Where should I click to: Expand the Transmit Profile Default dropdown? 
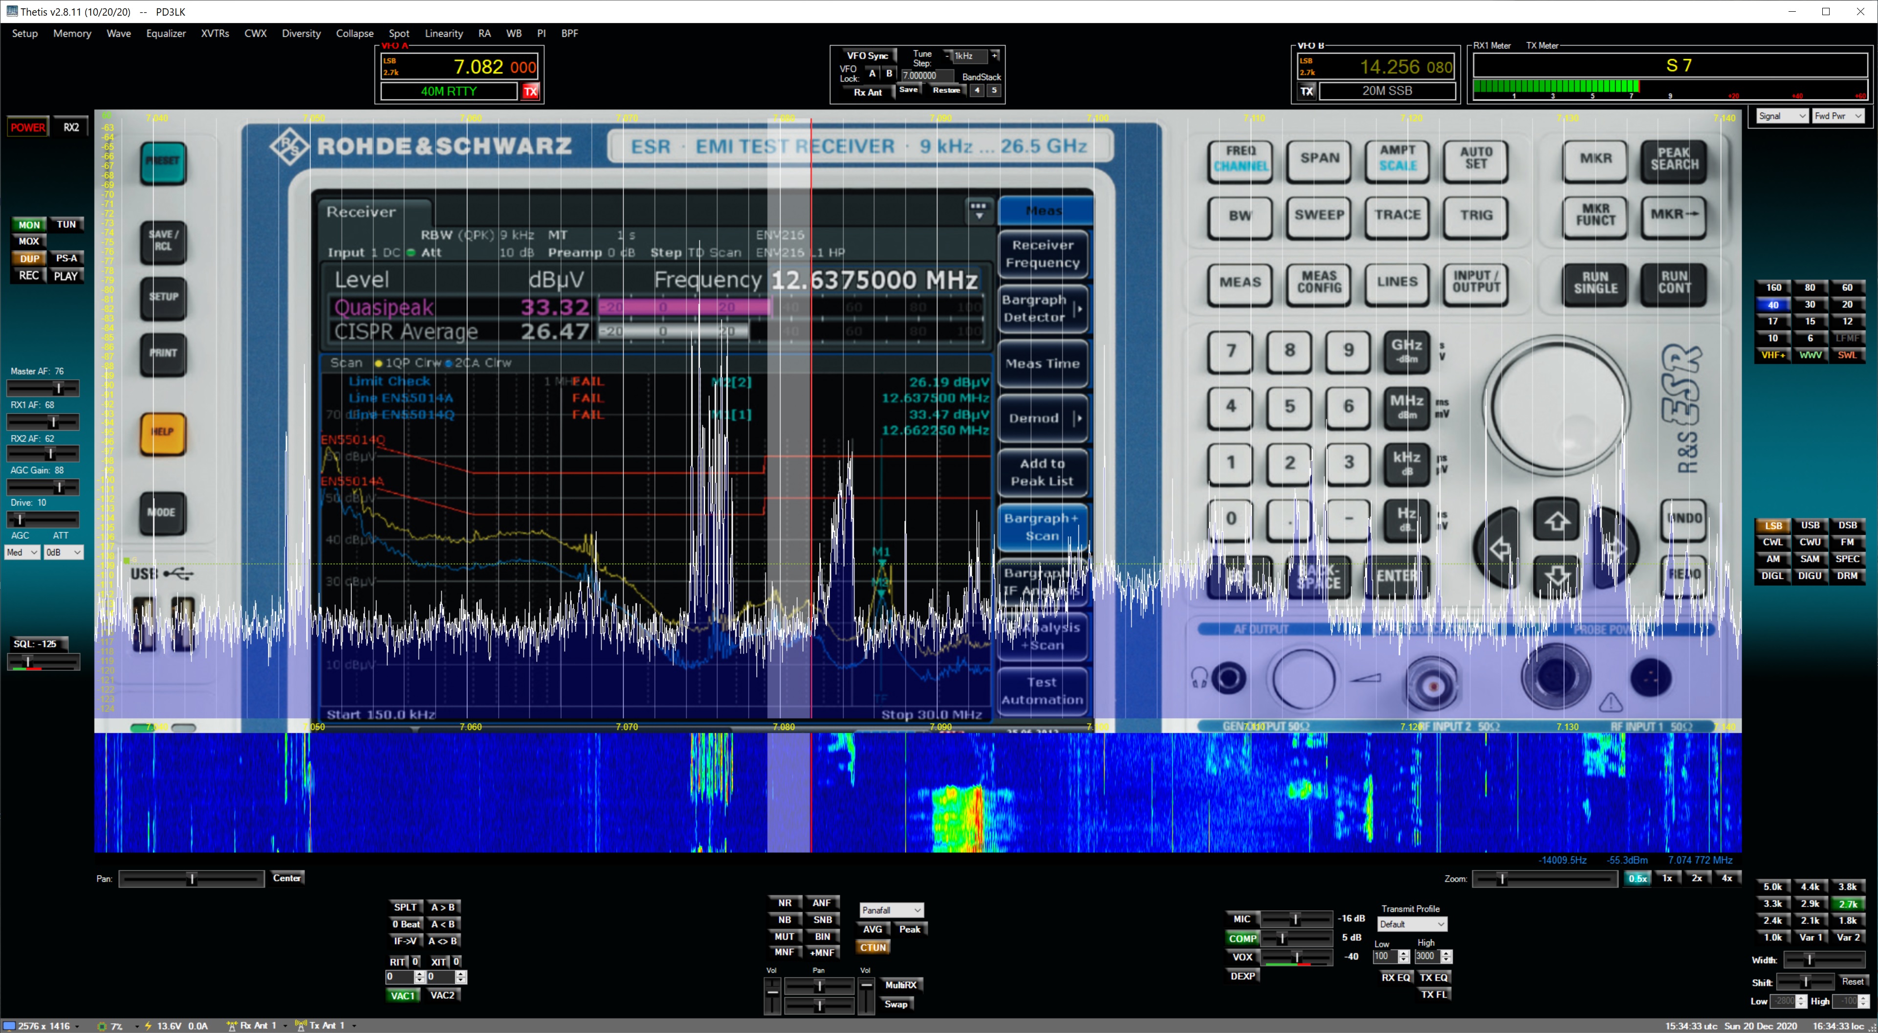[1411, 924]
